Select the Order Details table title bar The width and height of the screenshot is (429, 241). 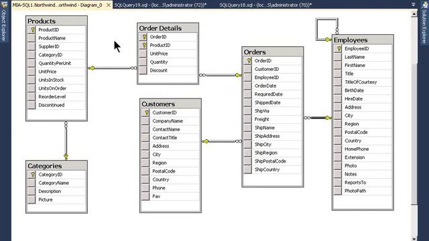coord(168,28)
